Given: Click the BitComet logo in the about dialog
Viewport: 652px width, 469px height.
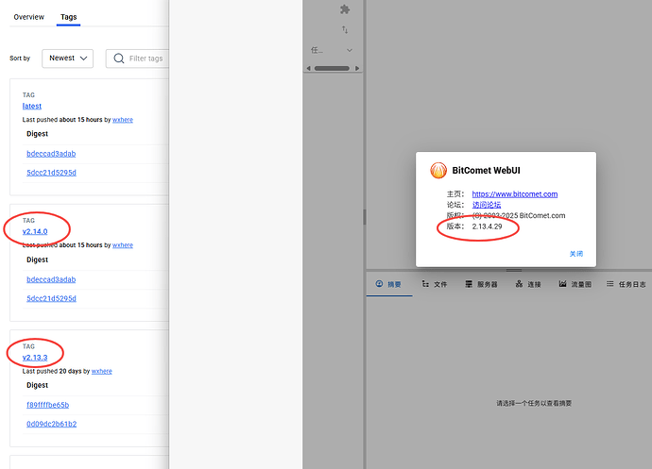Looking at the screenshot, I should click(438, 170).
